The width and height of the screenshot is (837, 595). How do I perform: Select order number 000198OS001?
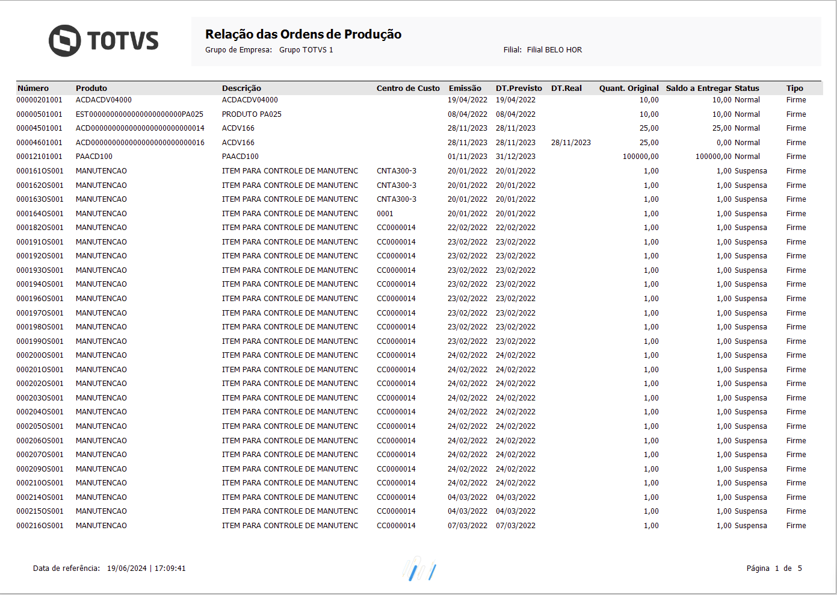pos(40,327)
